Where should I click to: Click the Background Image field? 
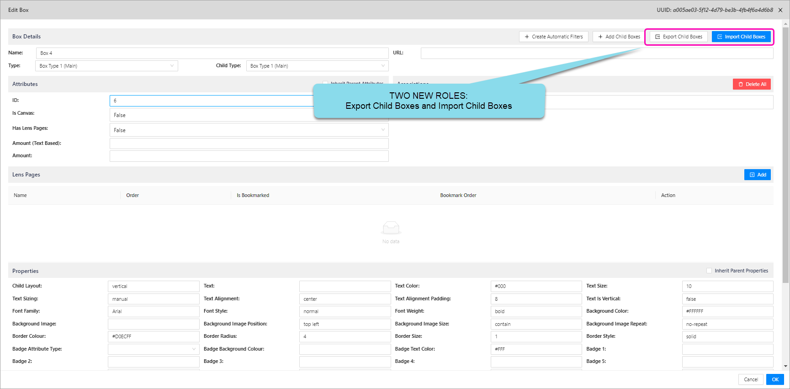(x=154, y=324)
